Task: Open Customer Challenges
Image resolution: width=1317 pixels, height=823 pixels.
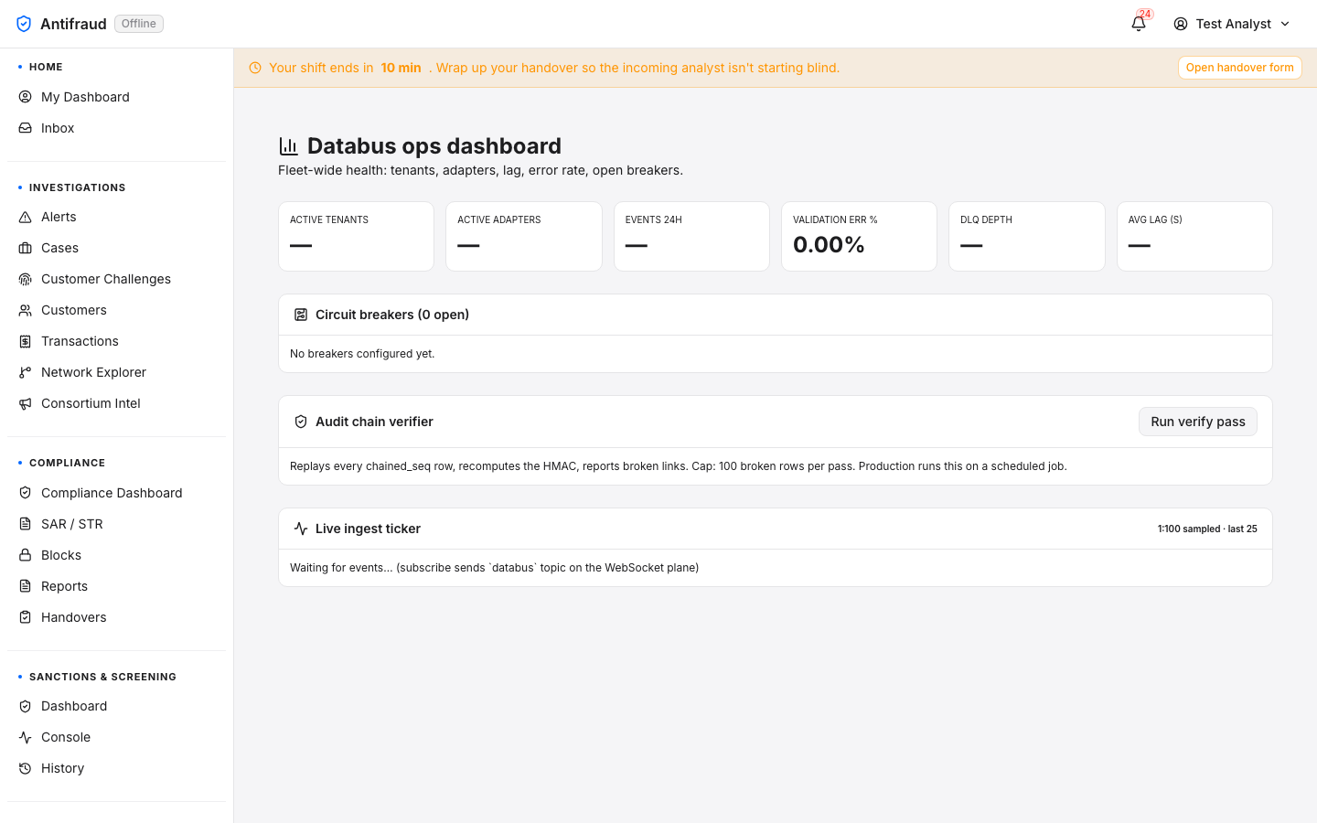Action: [116, 279]
